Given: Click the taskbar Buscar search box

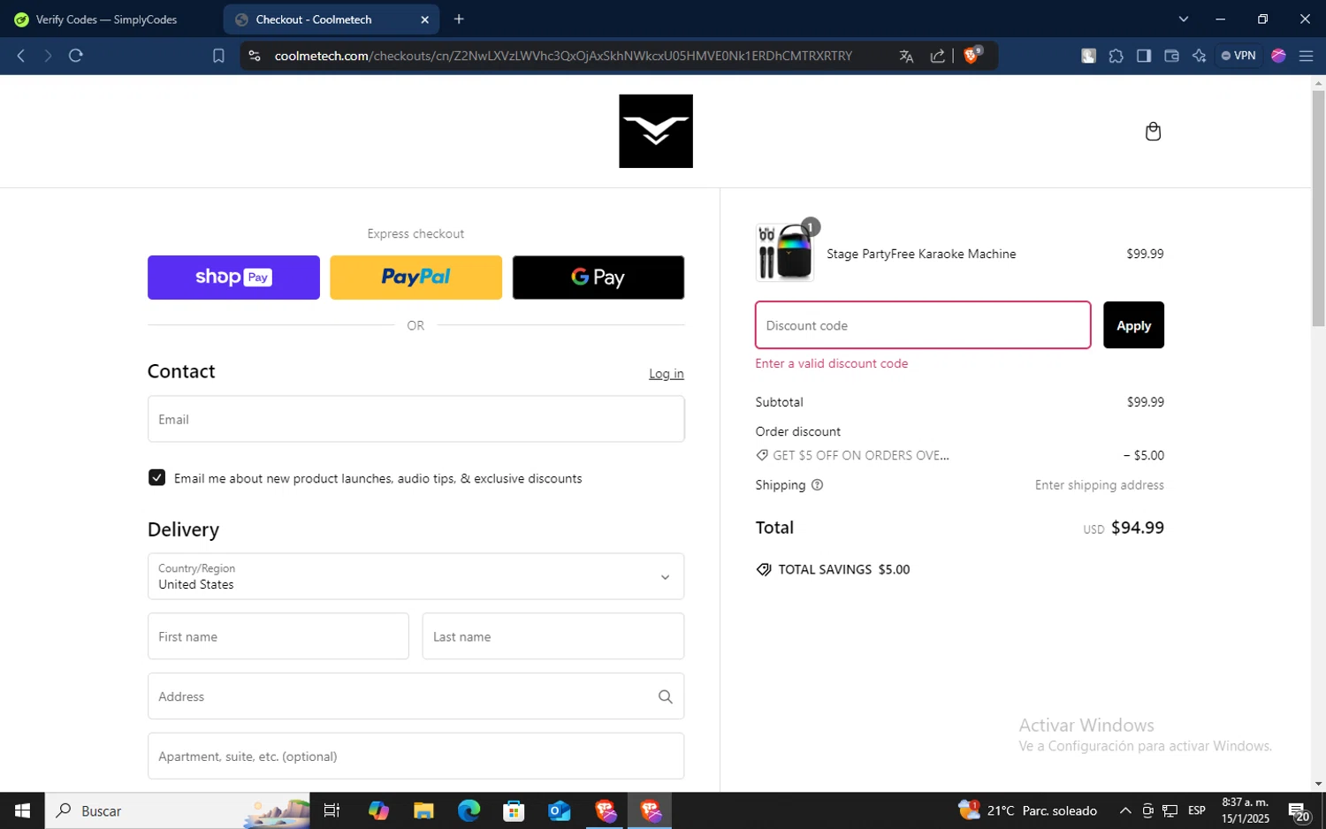Looking at the screenshot, I should (x=178, y=810).
